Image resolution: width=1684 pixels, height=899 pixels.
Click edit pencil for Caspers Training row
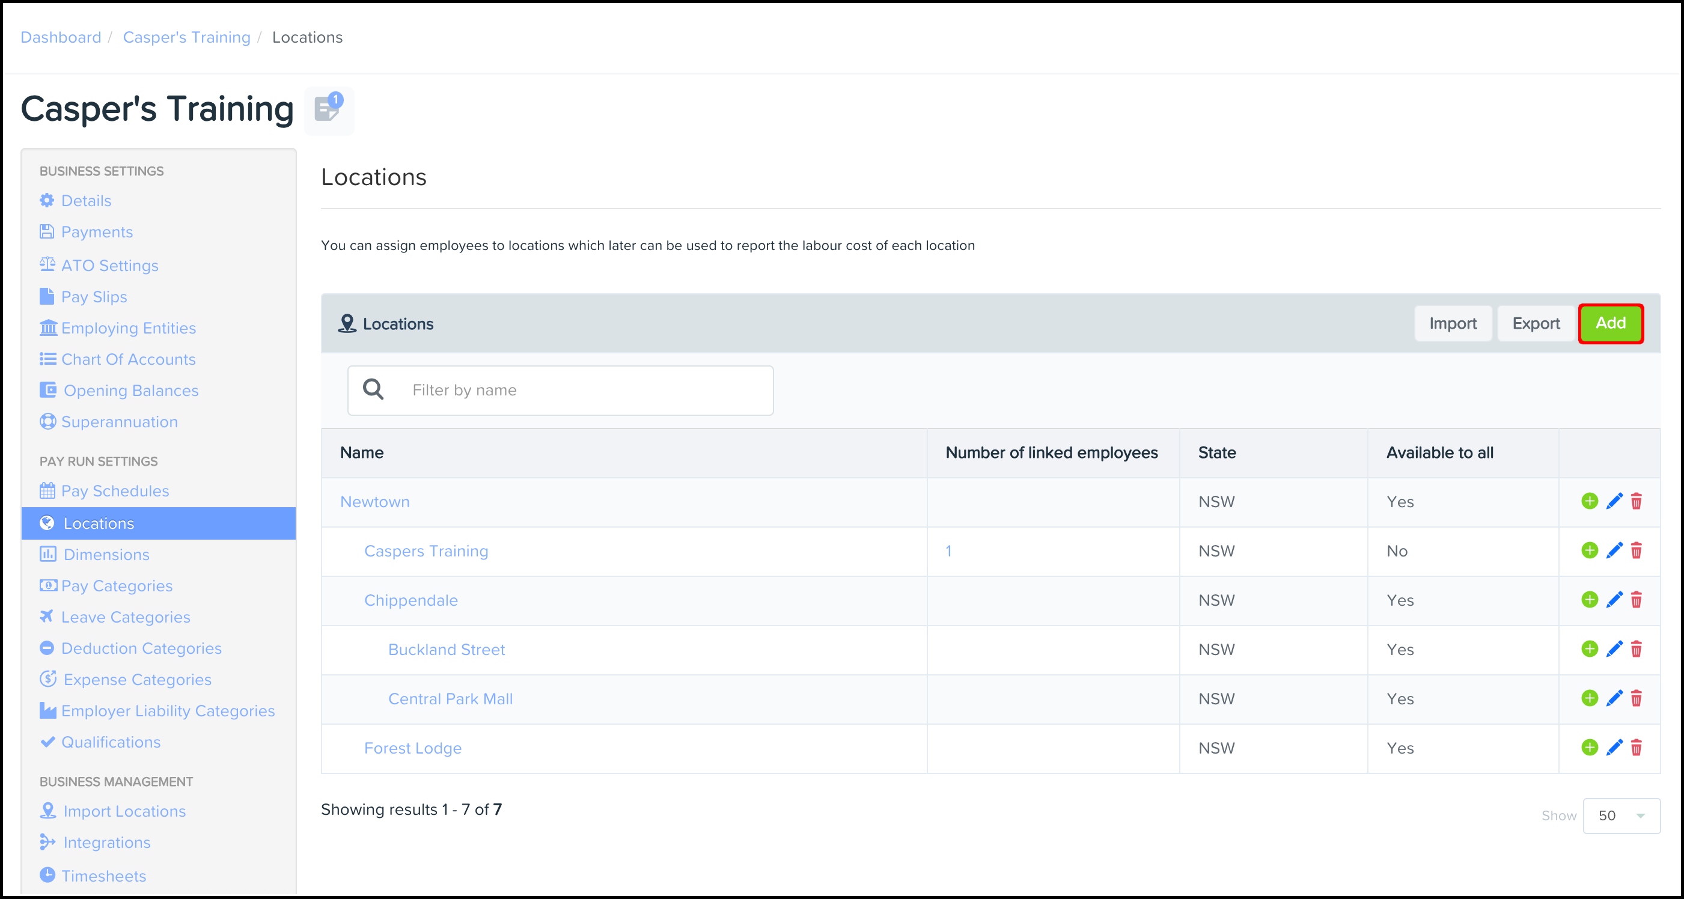tap(1614, 550)
